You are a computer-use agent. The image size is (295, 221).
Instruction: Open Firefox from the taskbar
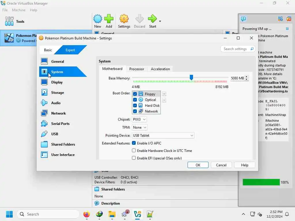(86, 214)
